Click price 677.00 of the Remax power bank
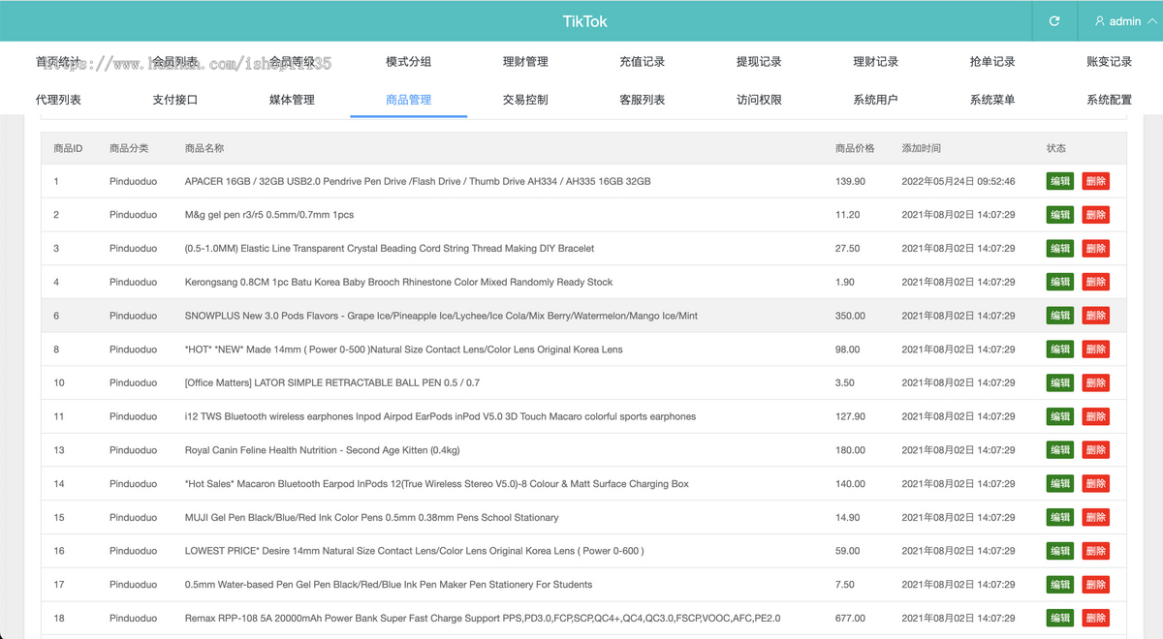1163x639 pixels. coord(850,618)
